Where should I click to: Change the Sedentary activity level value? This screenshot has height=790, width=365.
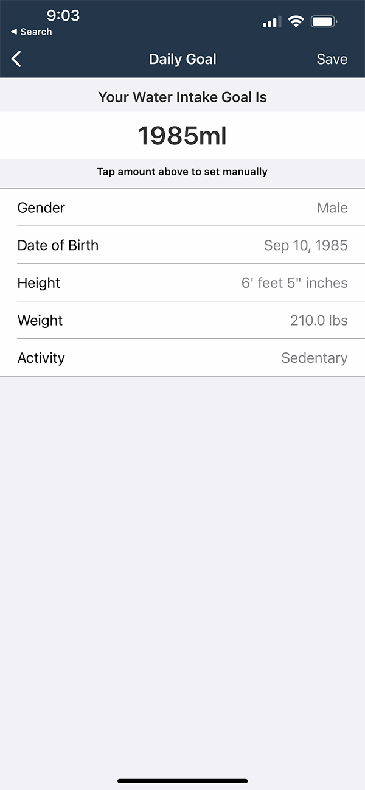point(314,358)
